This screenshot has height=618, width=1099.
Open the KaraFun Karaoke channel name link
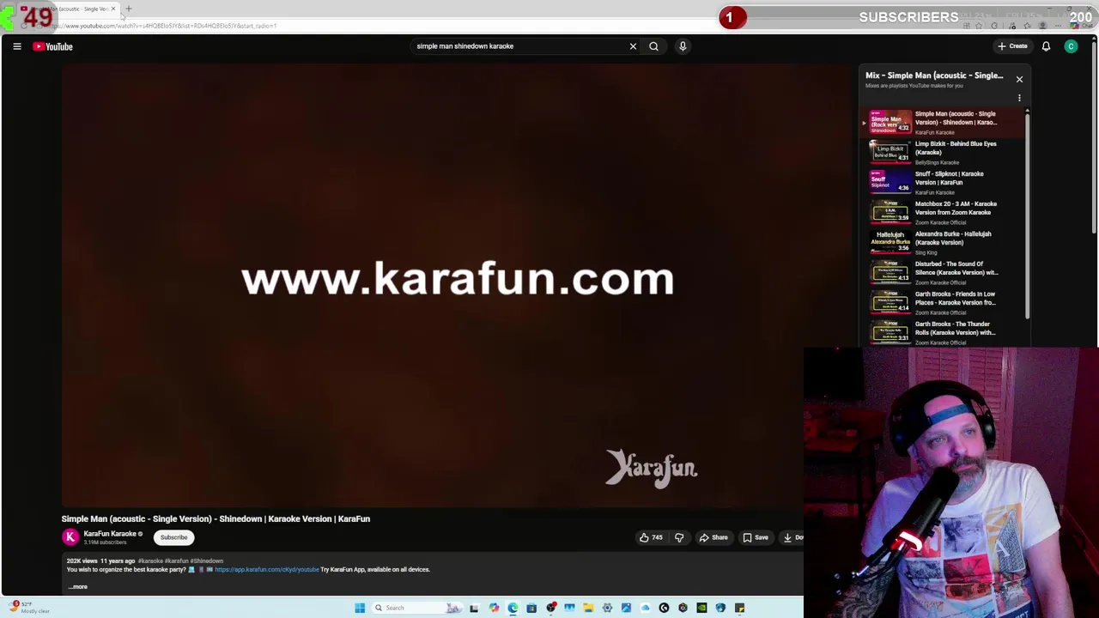click(x=110, y=534)
